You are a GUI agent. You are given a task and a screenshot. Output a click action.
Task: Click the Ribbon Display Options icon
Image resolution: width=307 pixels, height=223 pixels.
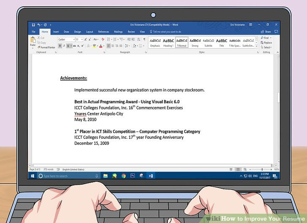coord(250,25)
